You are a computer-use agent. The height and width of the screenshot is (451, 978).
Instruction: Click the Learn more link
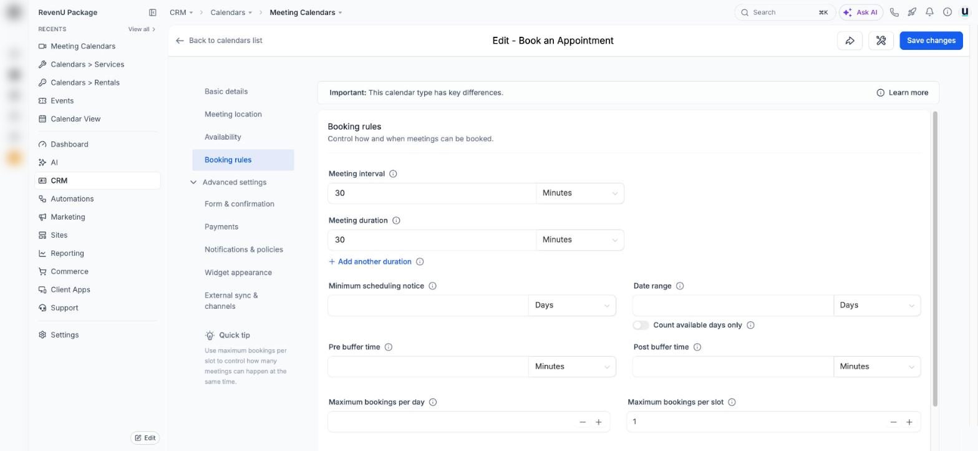pos(903,93)
